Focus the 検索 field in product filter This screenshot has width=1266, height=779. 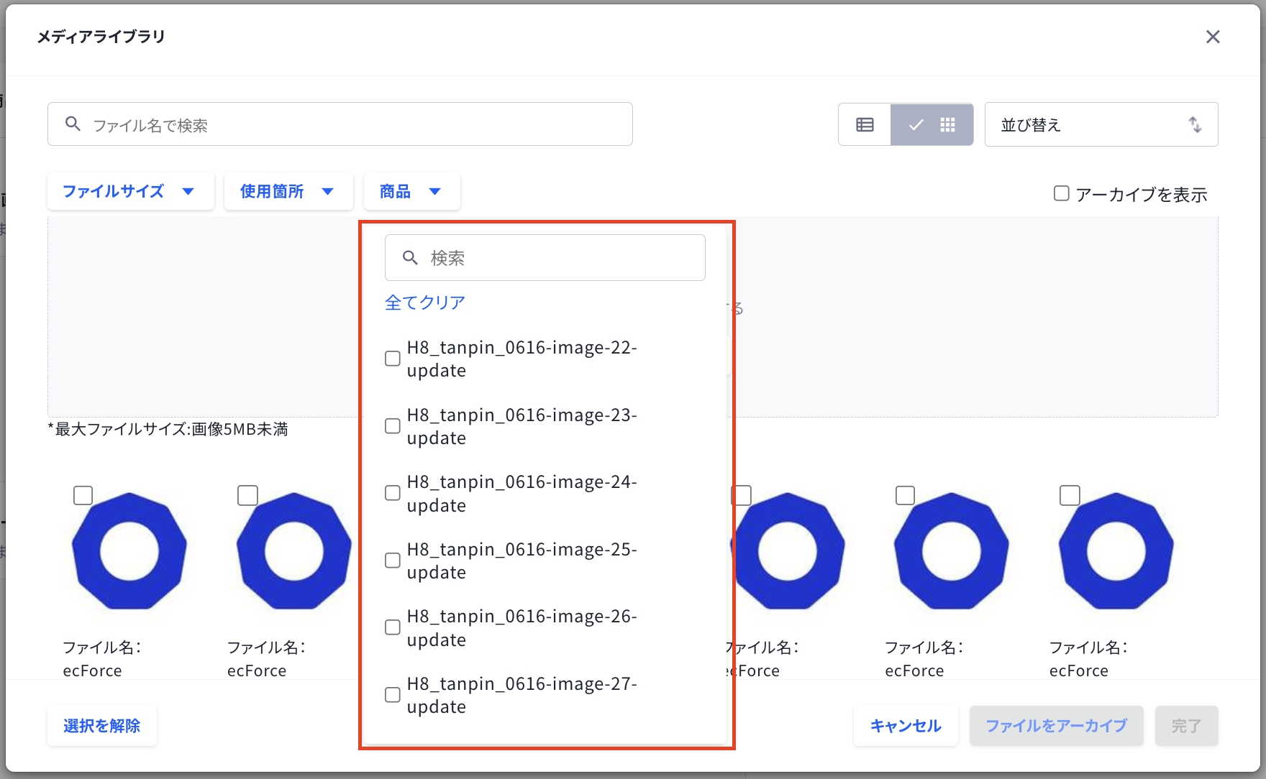pos(545,257)
